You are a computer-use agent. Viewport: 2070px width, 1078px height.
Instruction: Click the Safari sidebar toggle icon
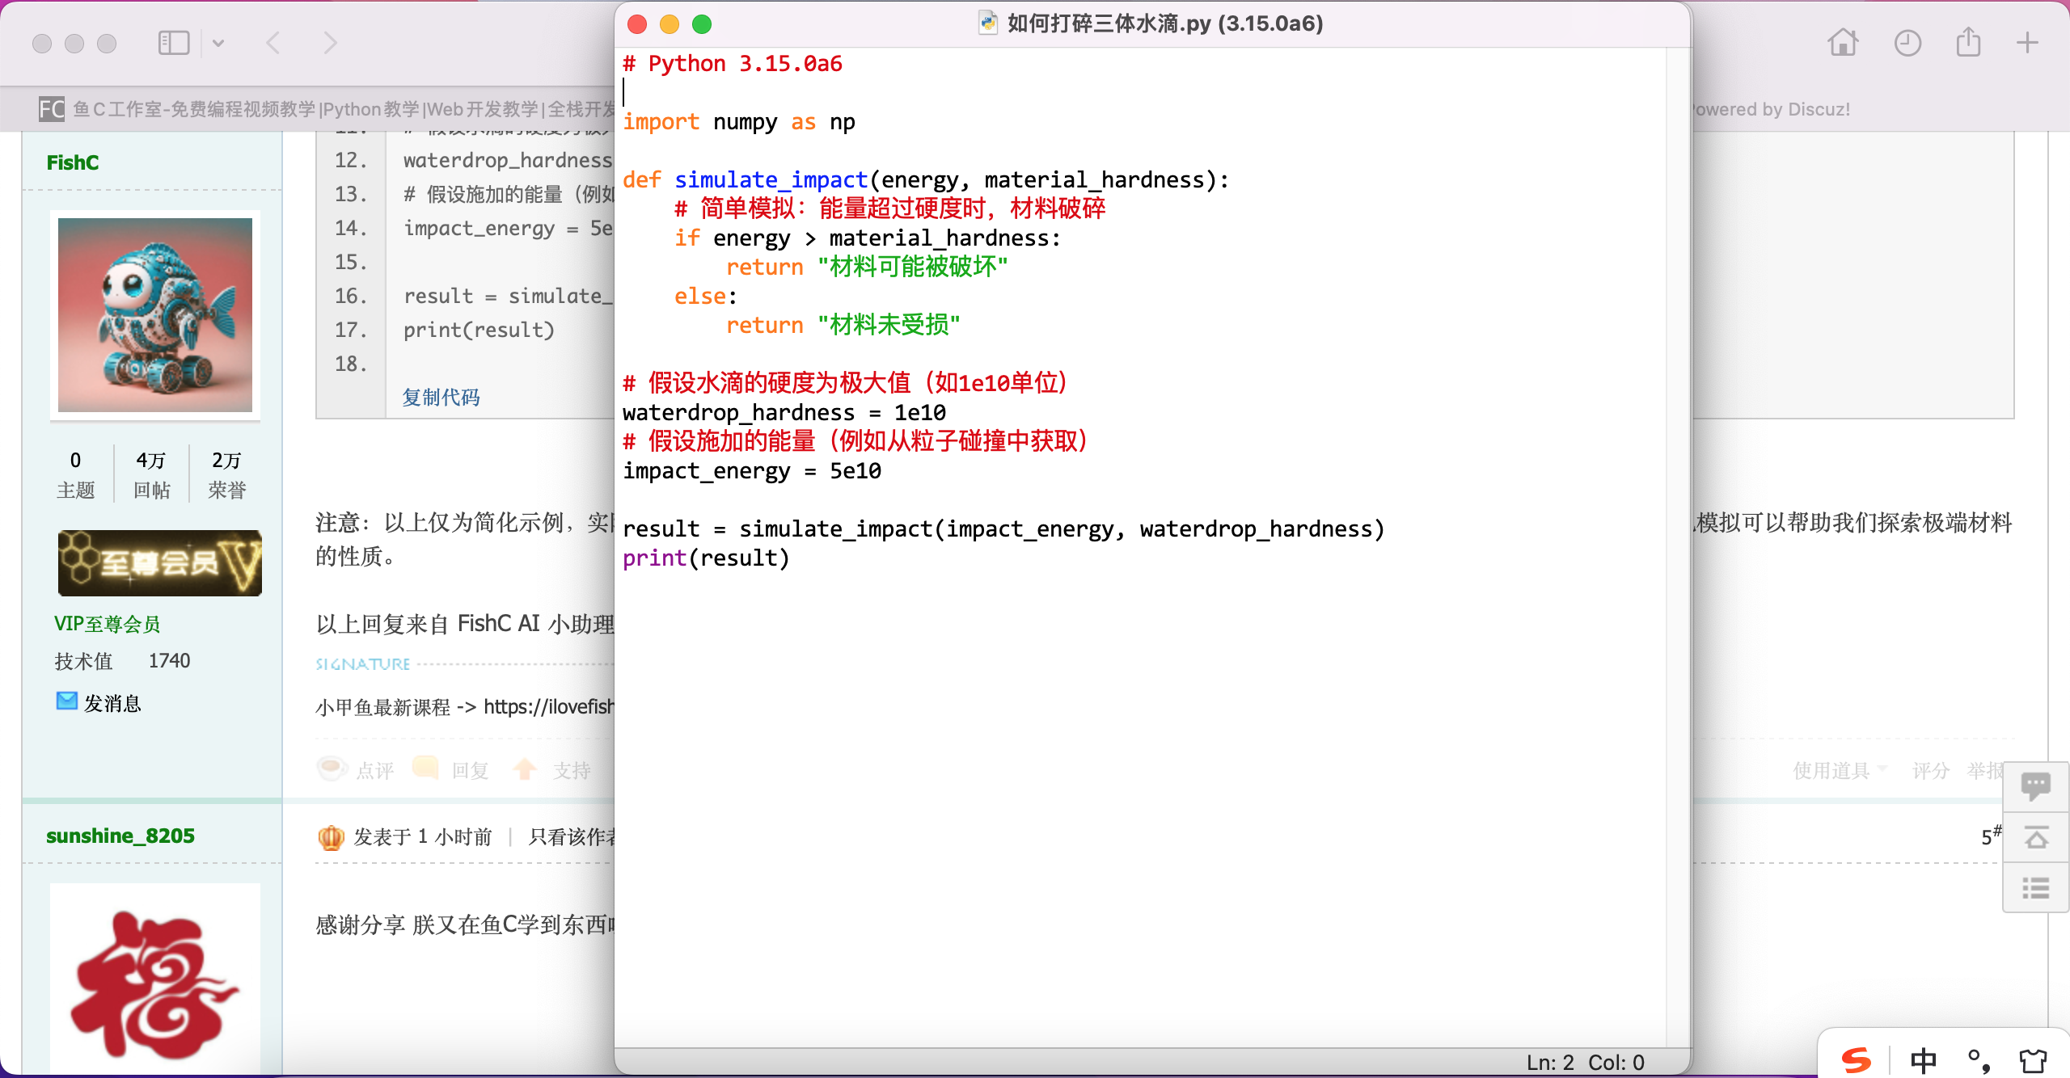point(173,43)
